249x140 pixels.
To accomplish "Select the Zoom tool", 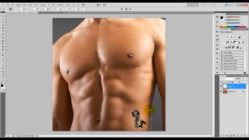I will 3,80.
